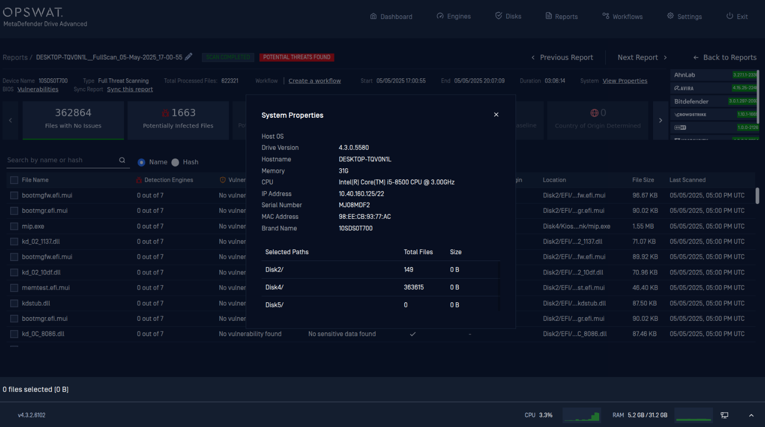Click the search by name or hash field
Image resolution: width=765 pixels, height=427 pixels.
pyautogui.click(x=62, y=160)
